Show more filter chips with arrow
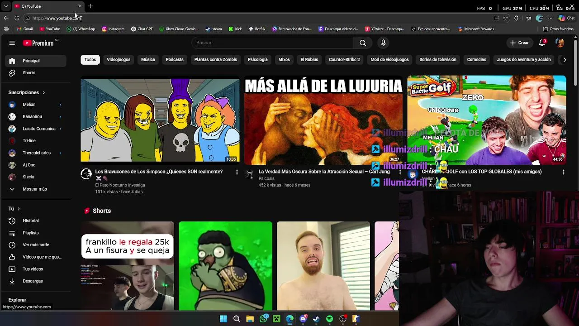The width and height of the screenshot is (579, 326). (x=565, y=59)
